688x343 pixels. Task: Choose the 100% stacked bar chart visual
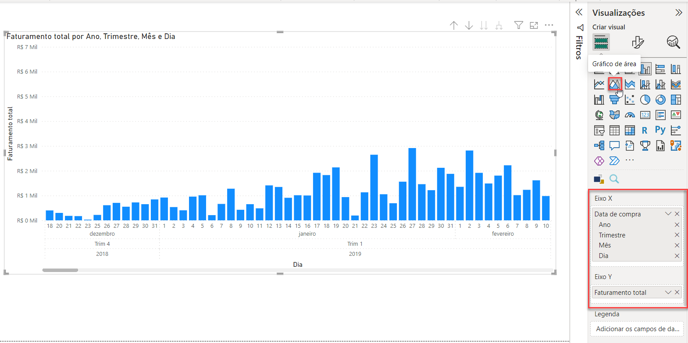pyautogui.click(x=660, y=69)
